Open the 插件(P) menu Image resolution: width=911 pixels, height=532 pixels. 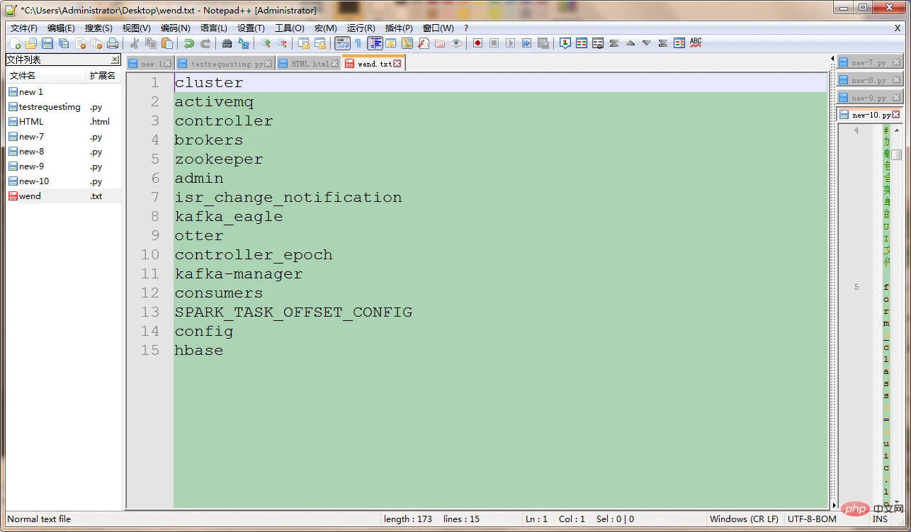coord(397,28)
